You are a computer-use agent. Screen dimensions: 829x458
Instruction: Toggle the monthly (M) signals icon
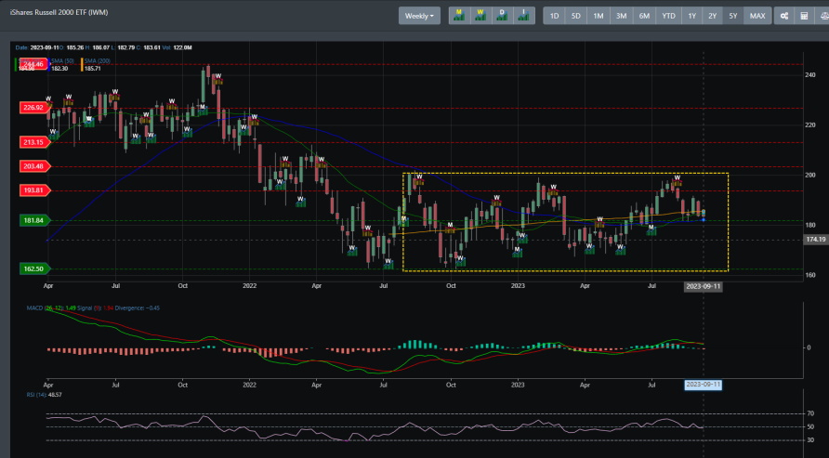coord(459,15)
